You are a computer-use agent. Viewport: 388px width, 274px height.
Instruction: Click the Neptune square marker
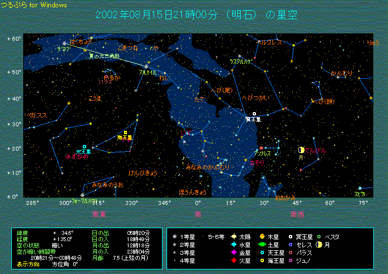pos(125,132)
